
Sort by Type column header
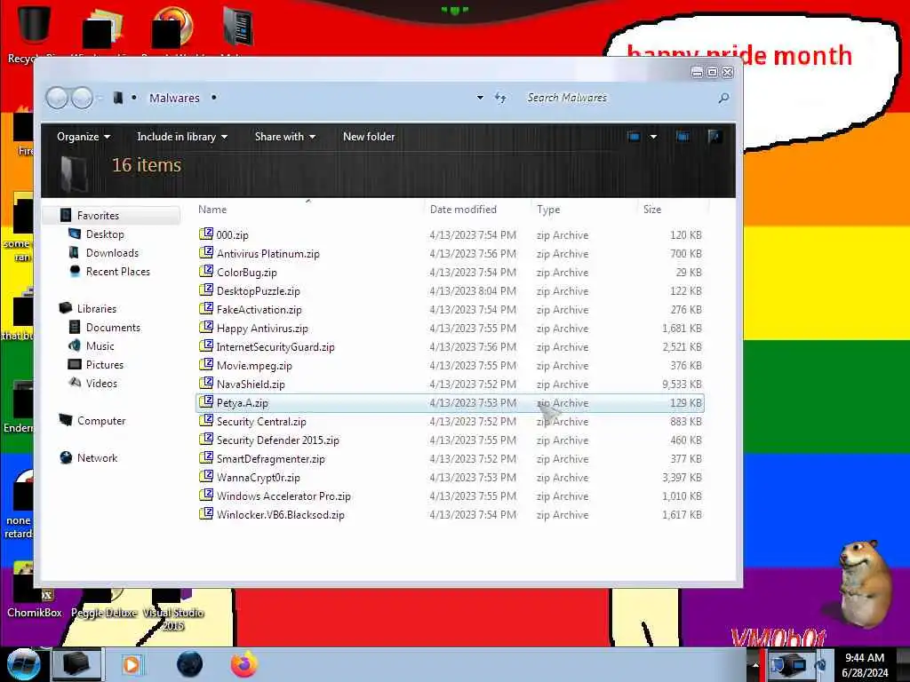(548, 210)
